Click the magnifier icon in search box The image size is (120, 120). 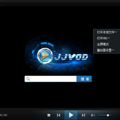[x=28, y=79]
